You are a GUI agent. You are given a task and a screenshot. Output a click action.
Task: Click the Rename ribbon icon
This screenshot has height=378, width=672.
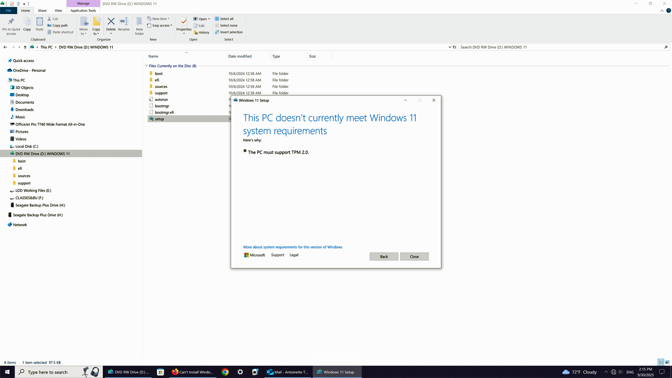124,25
